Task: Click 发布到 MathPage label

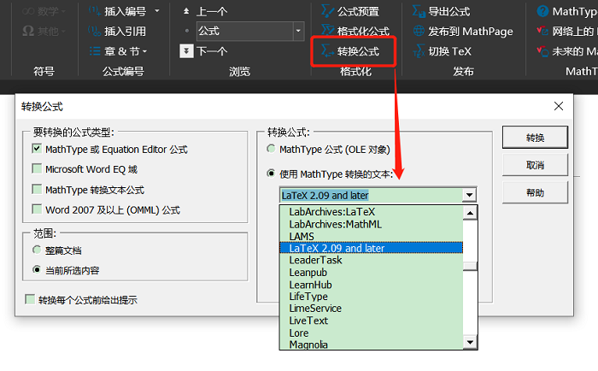Action: 470,32
